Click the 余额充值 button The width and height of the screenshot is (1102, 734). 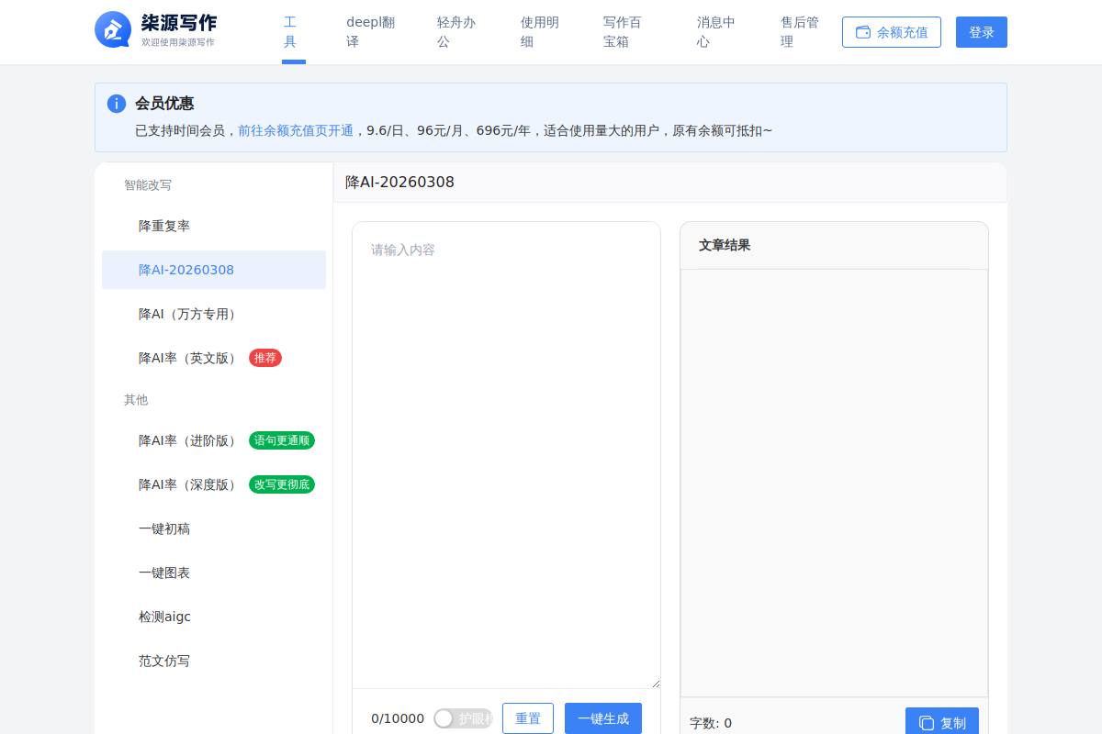click(892, 32)
